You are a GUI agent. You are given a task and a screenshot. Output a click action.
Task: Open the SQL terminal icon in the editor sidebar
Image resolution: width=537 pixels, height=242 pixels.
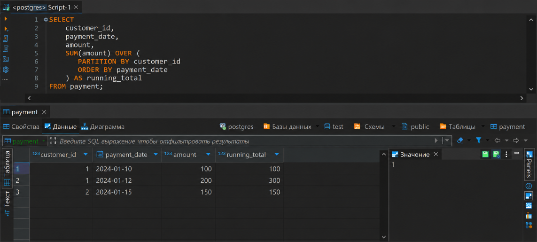point(6,59)
